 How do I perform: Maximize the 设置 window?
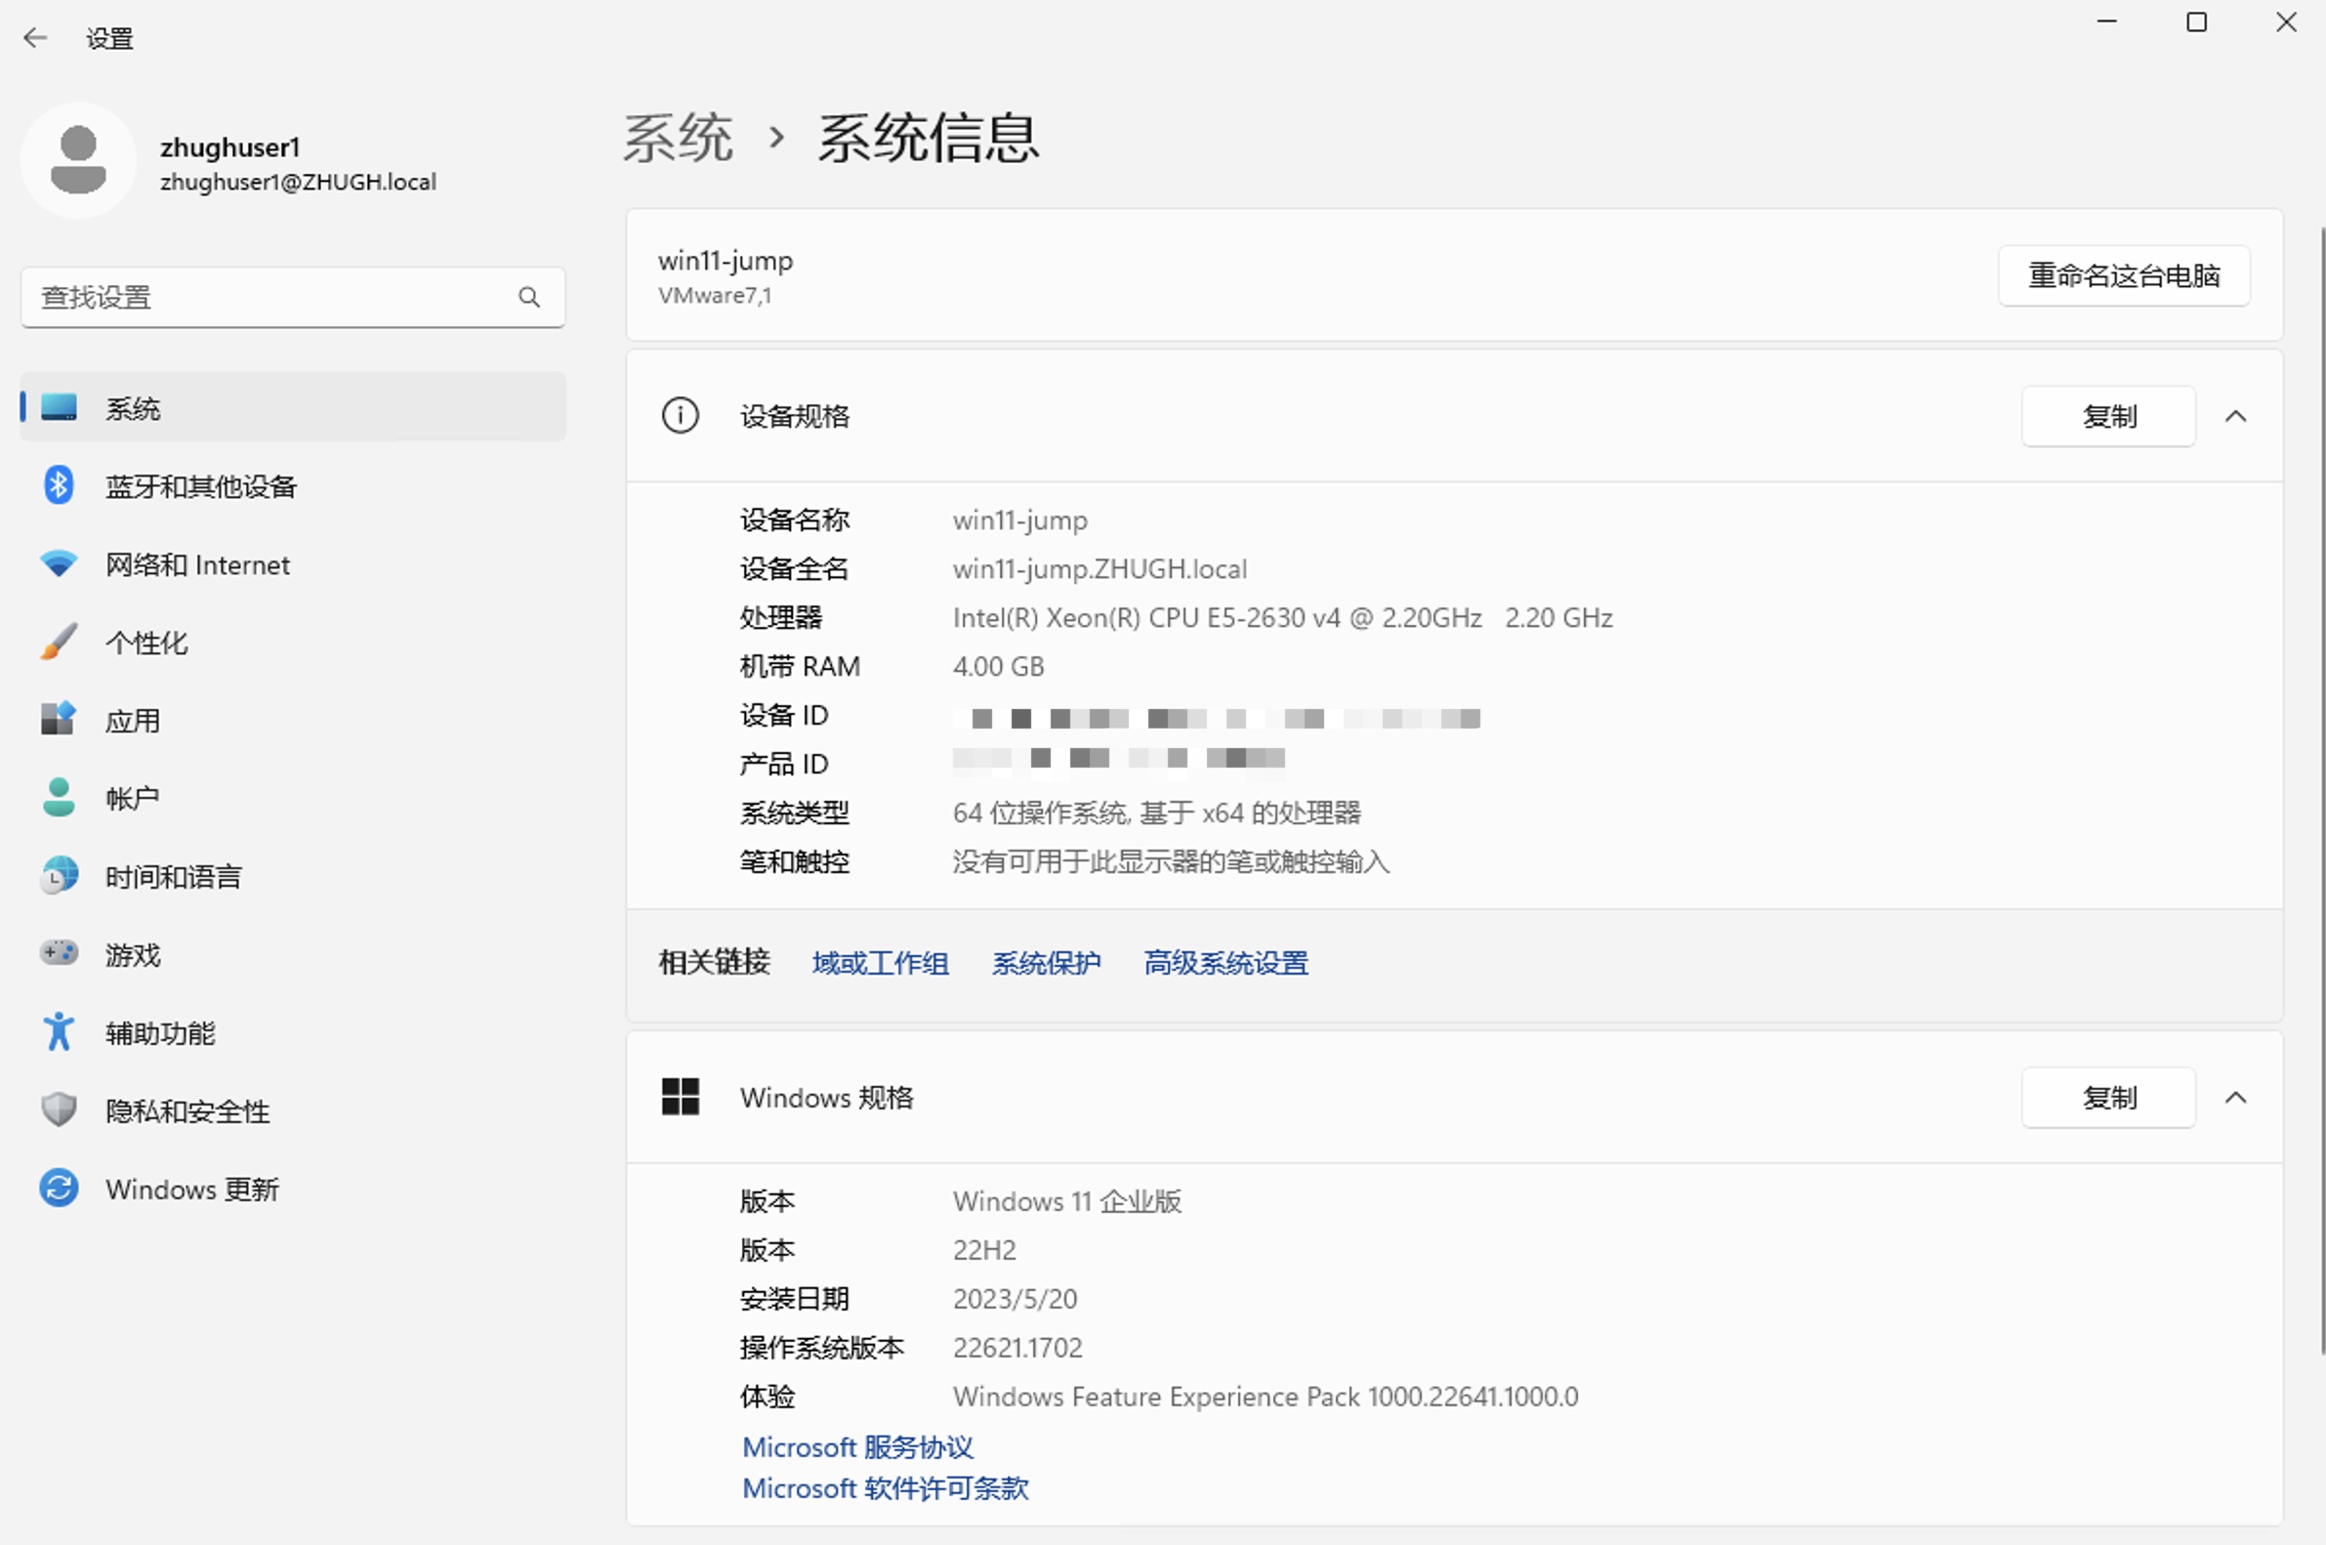pos(2196,21)
